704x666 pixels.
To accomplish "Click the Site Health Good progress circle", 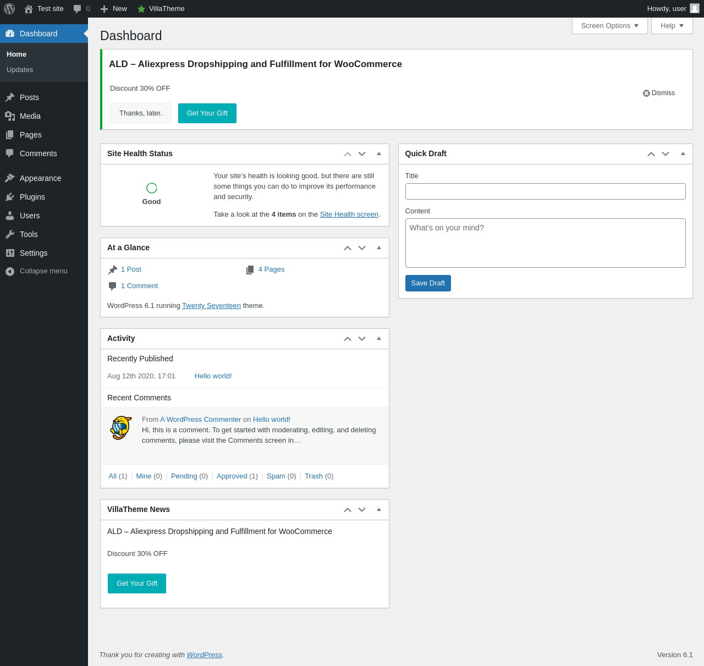I will point(152,188).
